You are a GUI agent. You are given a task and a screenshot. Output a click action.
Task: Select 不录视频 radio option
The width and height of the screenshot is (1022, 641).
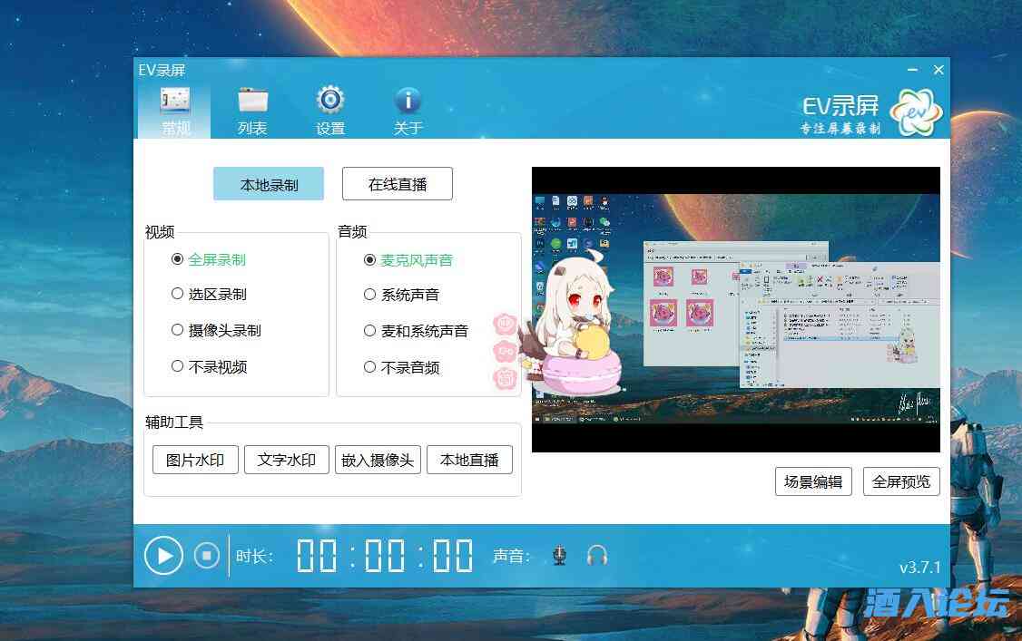209,367
